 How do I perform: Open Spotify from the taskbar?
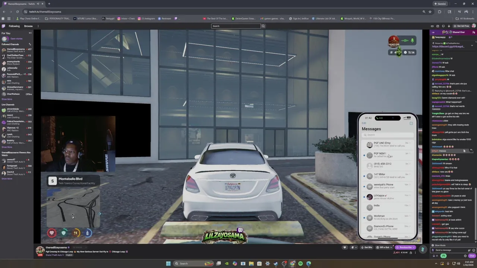coord(300,264)
